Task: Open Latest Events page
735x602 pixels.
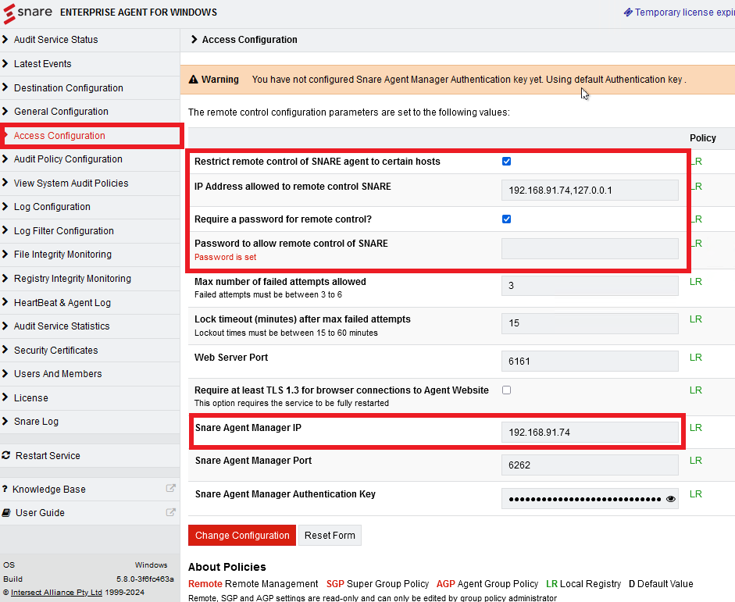Action: pyautogui.click(x=43, y=64)
